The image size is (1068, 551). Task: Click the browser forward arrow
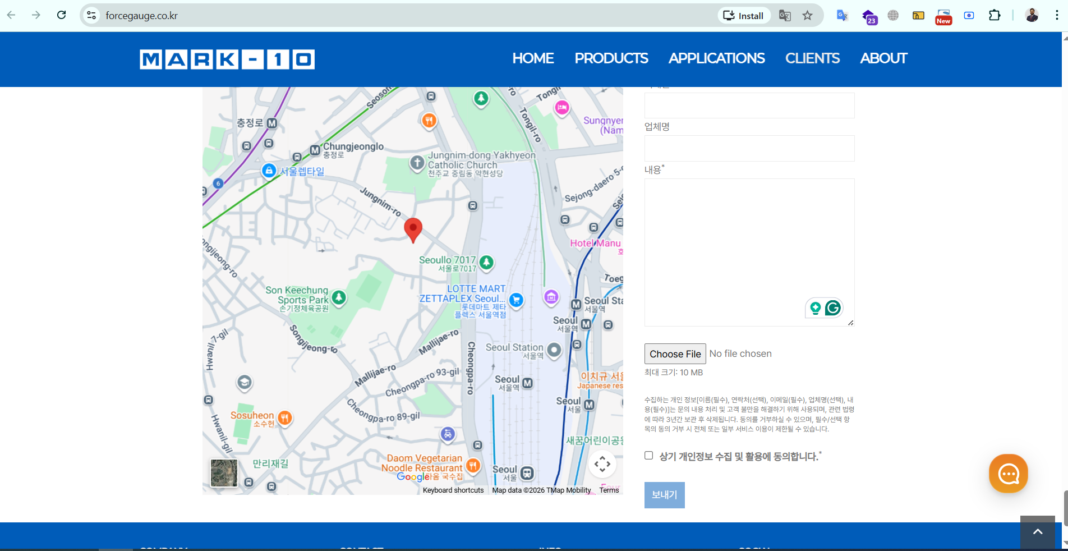pyautogui.click(x=36, y=15)
